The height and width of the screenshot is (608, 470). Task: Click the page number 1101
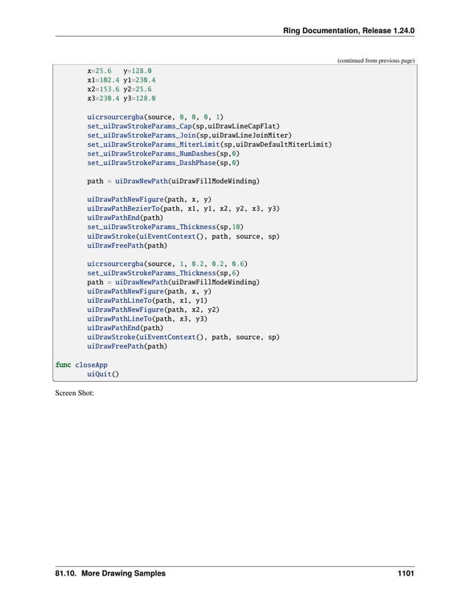(406, 573)
